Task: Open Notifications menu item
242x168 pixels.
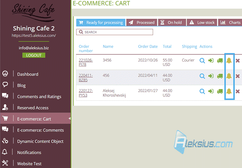Action: 29,152
